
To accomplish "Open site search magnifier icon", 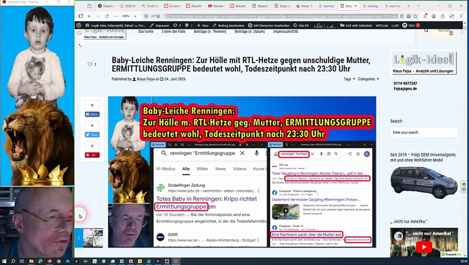I will pos(426,31).
